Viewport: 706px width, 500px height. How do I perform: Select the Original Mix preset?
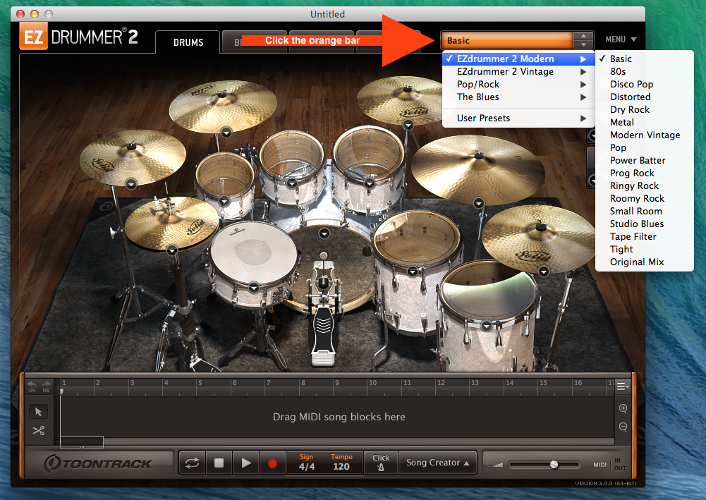(644, 262)
